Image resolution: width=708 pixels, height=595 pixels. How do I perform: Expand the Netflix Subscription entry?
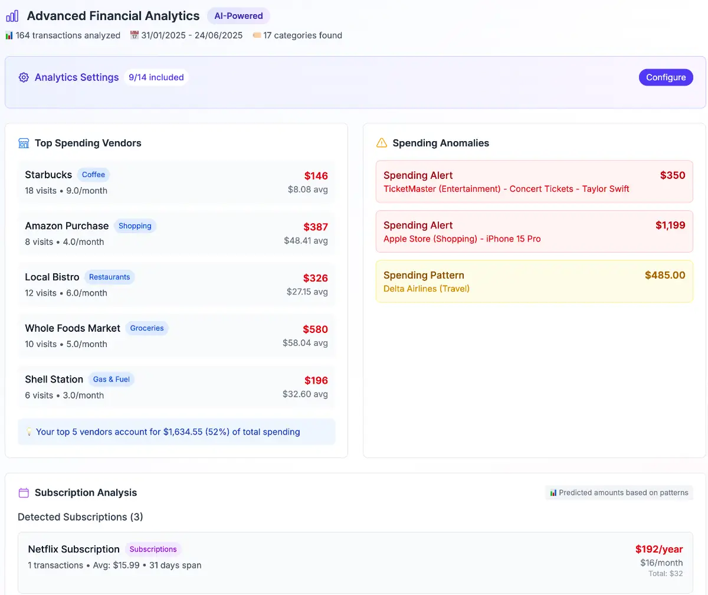(x=353, y=562)
